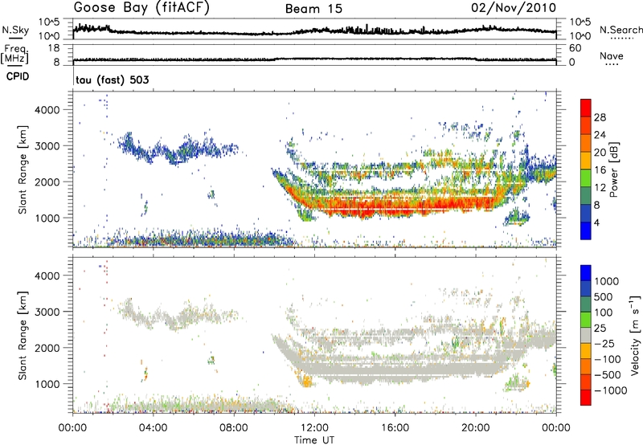Click the '3000' tick in the velocity panel
This screenshot has width=643, height=445.
47,312
